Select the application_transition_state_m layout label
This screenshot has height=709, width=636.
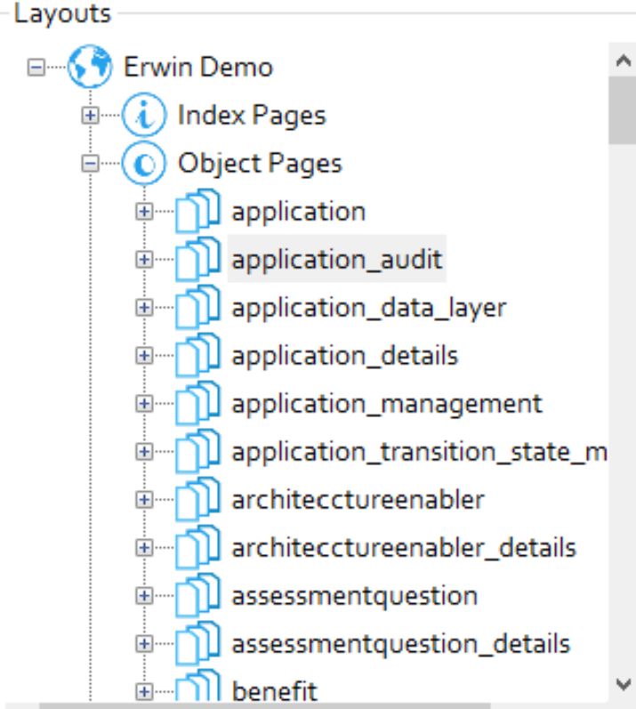(419, 452)
